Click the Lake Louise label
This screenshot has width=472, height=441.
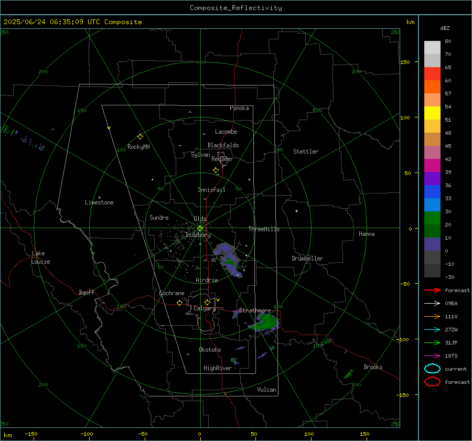(x=40, y=257)
